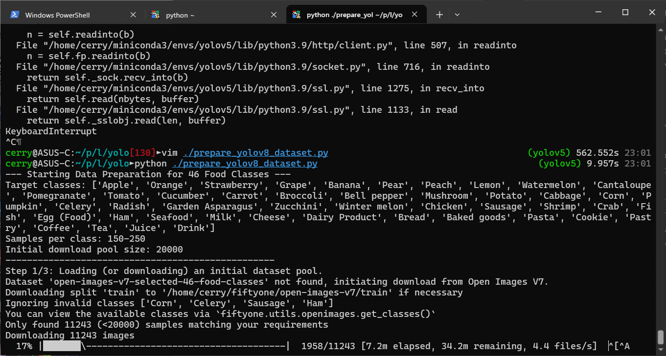This screenshot has height=356, width=666.
Task: Close the active python ./prepare_yol tab
Action: tap(414, 15)
